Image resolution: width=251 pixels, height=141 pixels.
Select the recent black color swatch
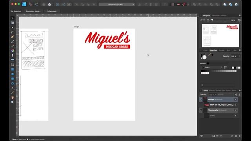click(208, 63)
